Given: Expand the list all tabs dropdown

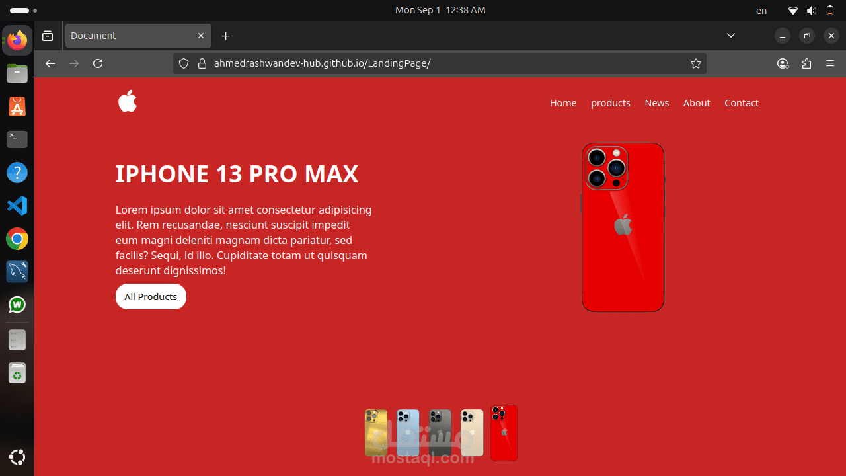Looking at the screenshot, I should pyautogui.click(x=731, y=36).
